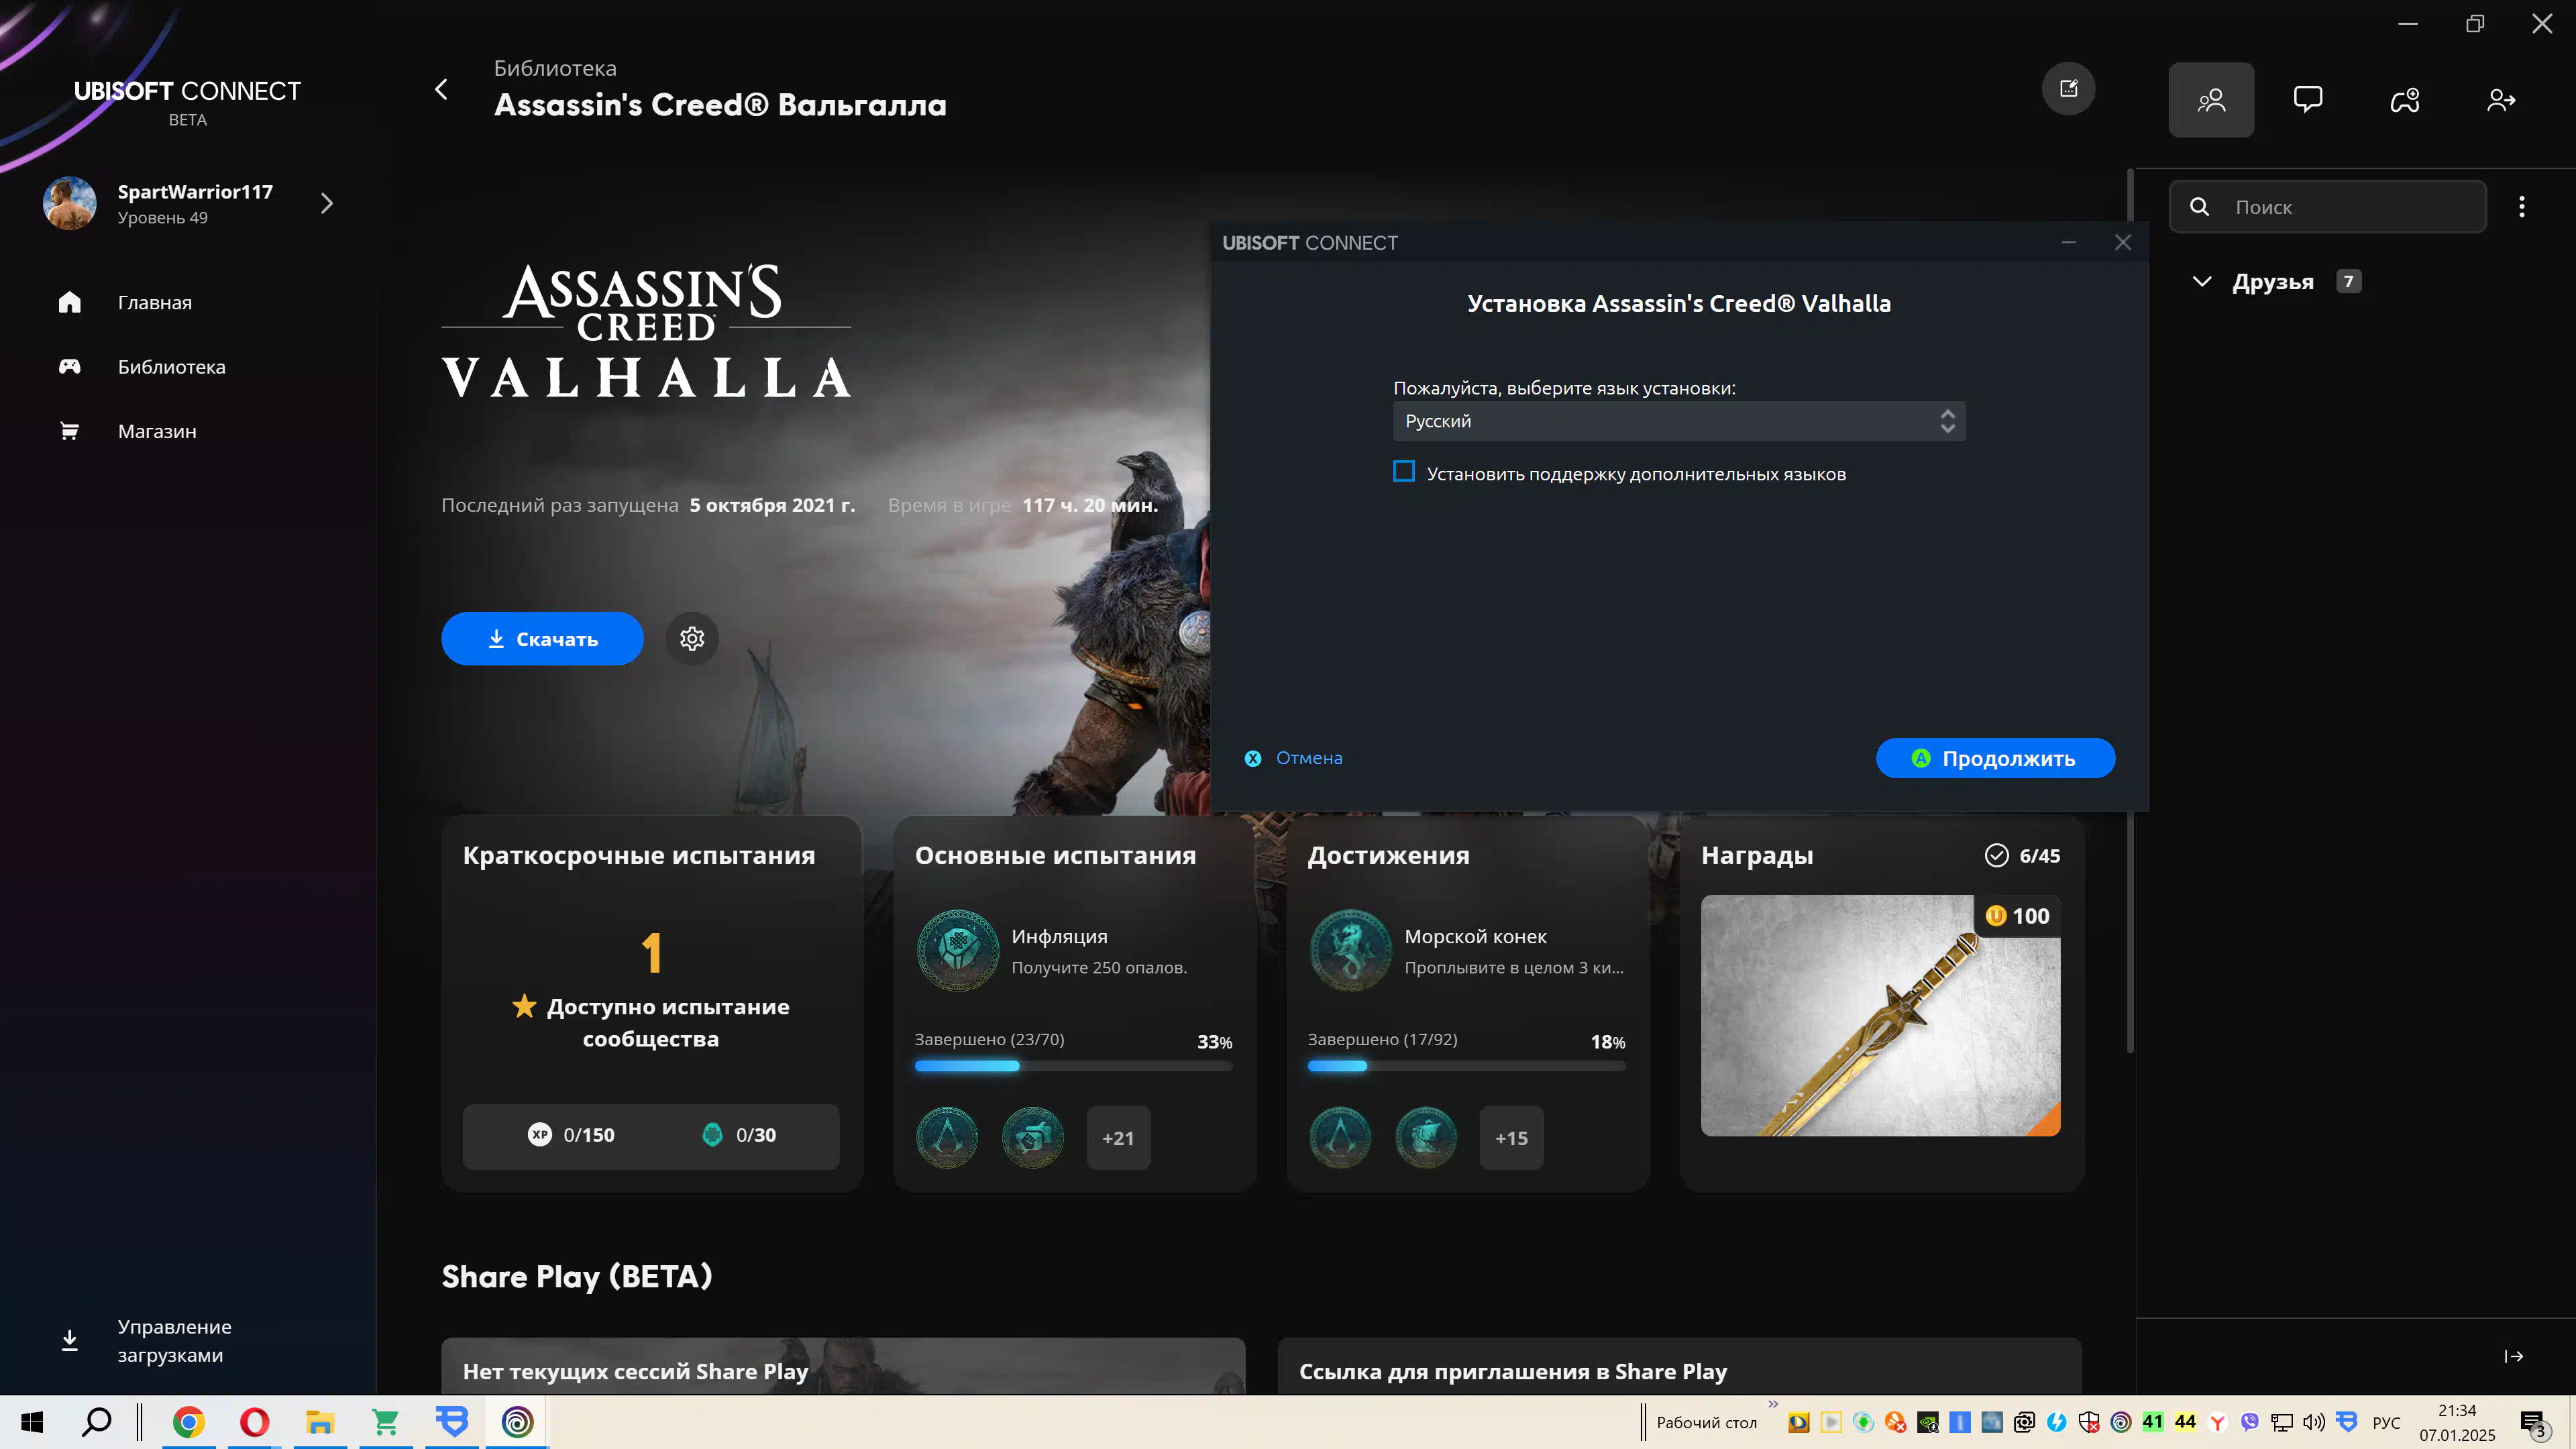Click the 6/45 rewards counter
Screen dimensions: 2576x1449
pos(2022,856)
